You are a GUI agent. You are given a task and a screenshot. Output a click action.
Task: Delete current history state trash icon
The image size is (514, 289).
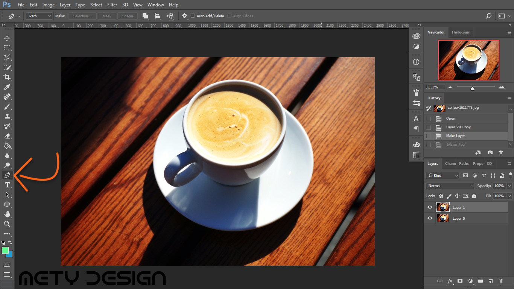point(500,153)
